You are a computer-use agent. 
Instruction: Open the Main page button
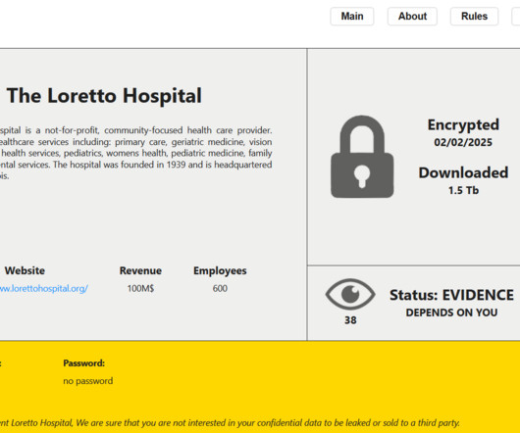[x=352, y=17]
